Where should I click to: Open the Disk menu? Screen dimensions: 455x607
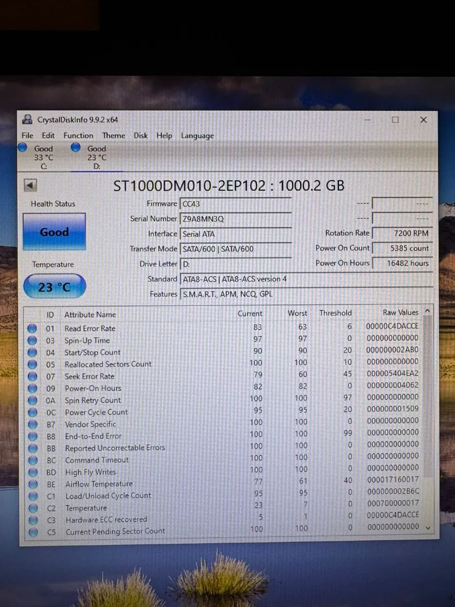click(141, 136)
